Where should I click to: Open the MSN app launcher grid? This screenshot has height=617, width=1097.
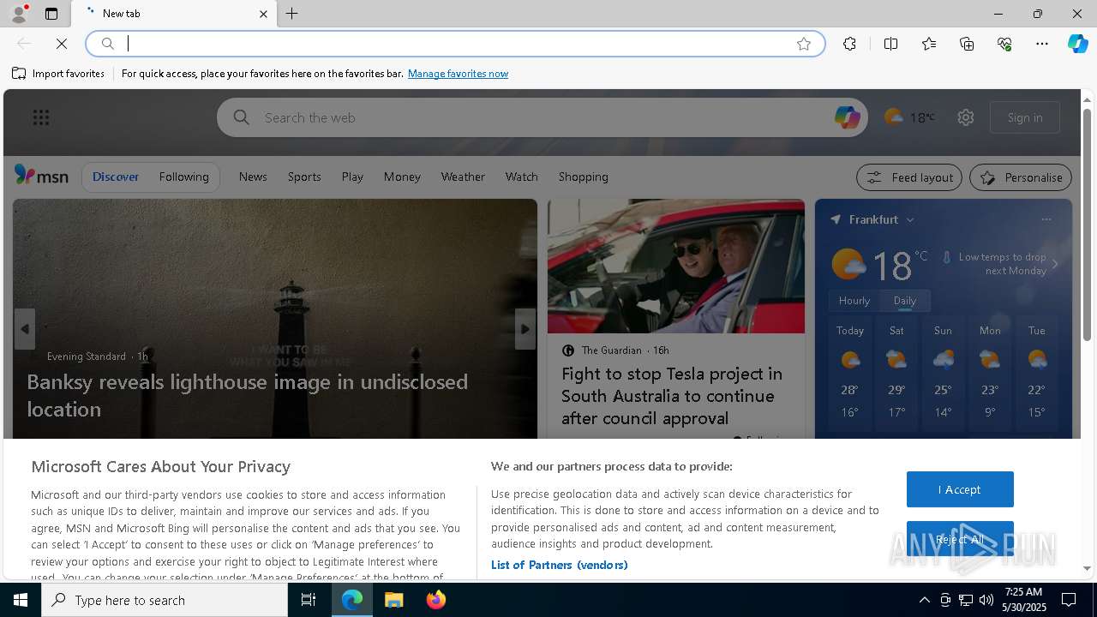tap(41, 117)
